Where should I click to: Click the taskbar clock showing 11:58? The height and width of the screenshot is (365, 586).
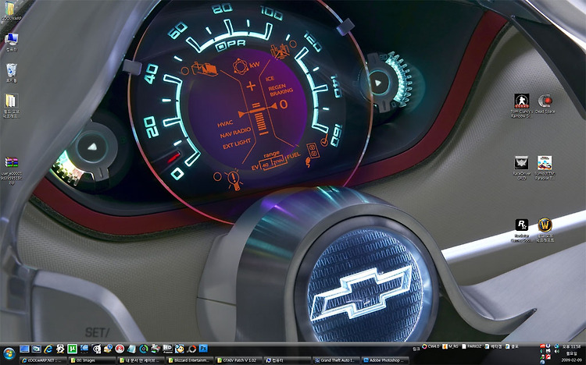pos(570,347)
